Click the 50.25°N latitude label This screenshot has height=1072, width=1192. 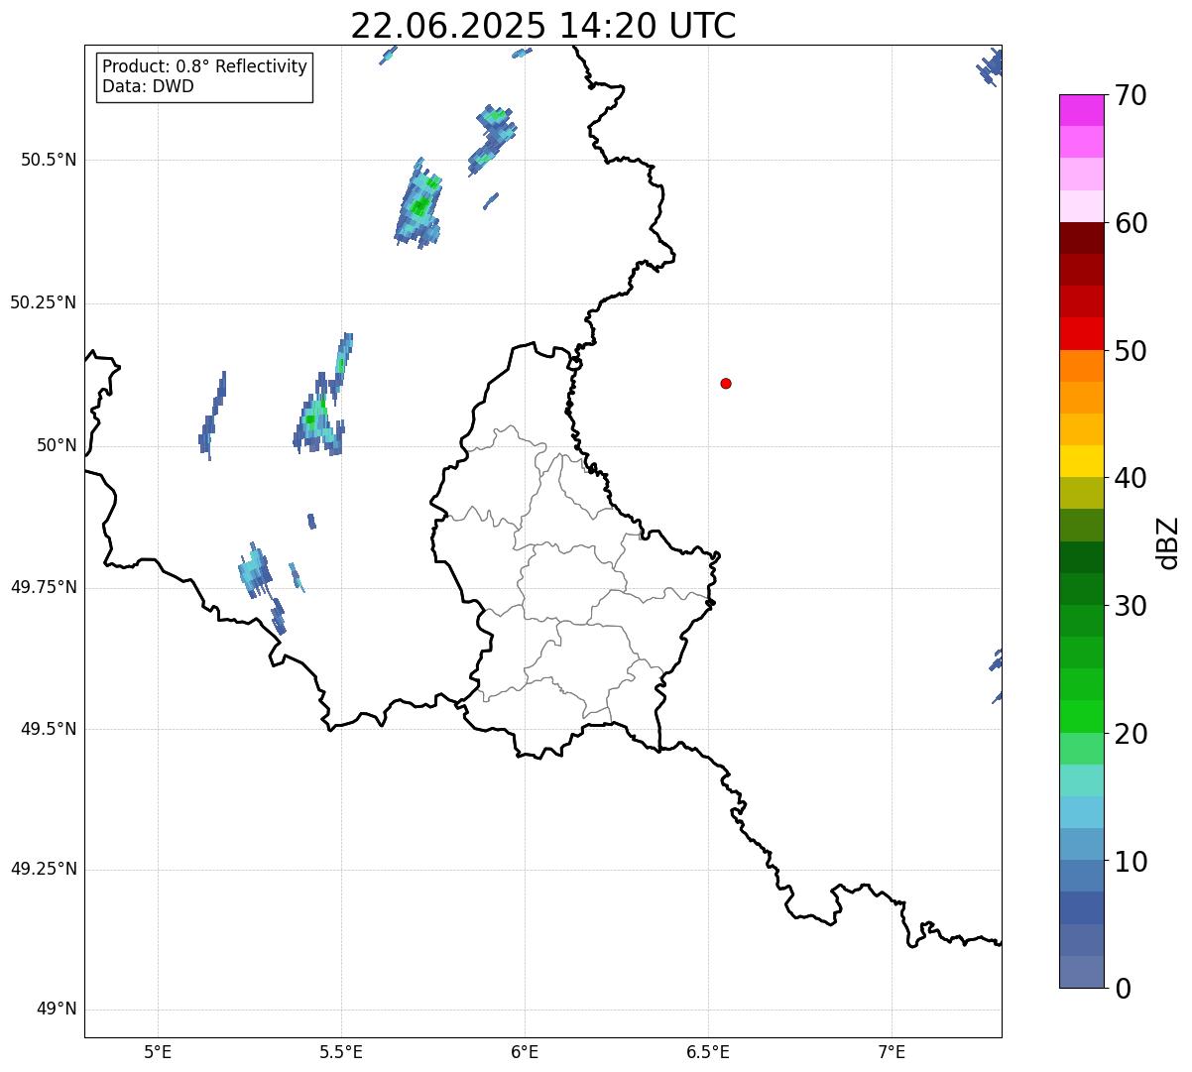point(43,302)
